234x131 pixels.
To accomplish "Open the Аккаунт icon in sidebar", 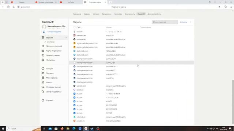I will point(43,69).
